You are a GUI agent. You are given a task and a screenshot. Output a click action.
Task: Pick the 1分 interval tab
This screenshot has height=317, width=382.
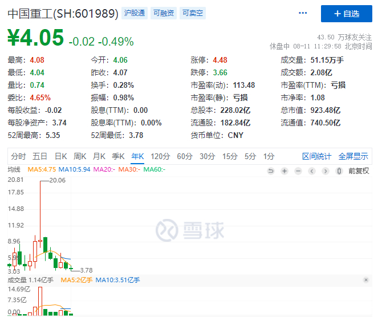click(269, 156)
